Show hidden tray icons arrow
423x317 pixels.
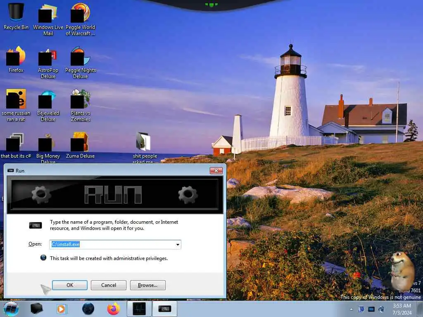pos(351,309)
